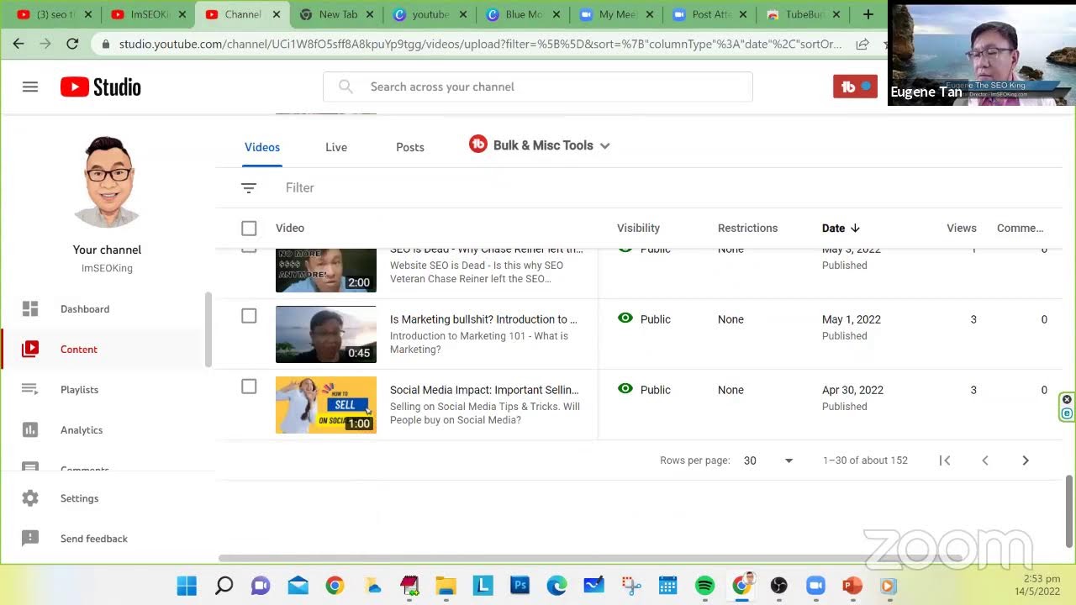
Task: Open Playlists from the sidebar
Action: [x=79, y=390]
